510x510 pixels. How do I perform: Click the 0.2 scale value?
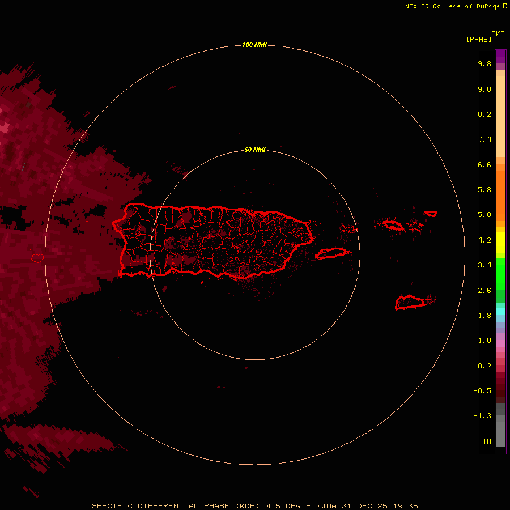click(484, 366)
